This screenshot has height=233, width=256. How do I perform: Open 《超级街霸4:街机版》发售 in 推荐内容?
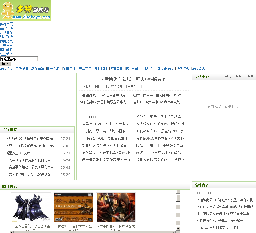tap(225, 200)
